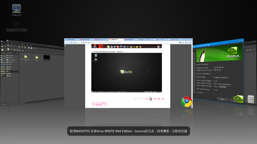Screen dimensions: 257x144
Task: Select the NVIDIA icon in window switcher
Action: point(238,99)
